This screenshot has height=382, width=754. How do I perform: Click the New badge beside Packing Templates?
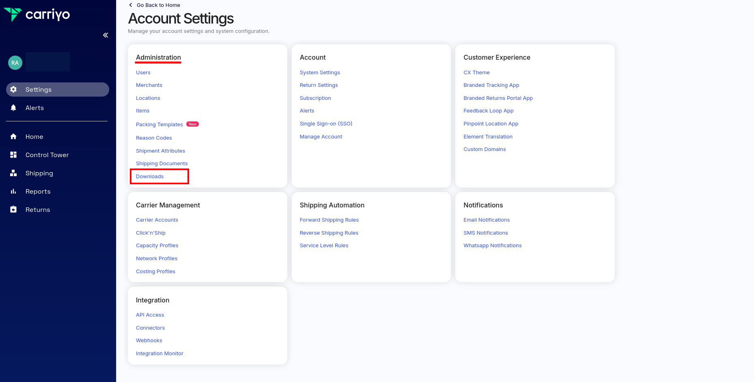point(192,124)
